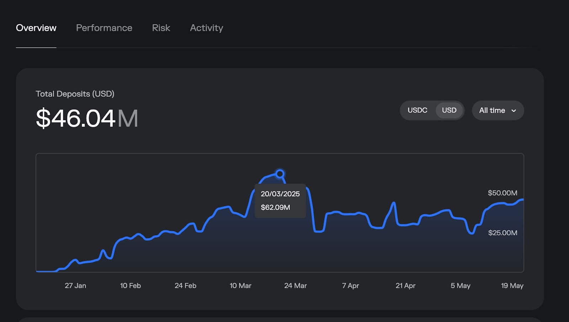The image size is (569, 322).
Task: Click the $50.00M axis label
Action: click(502, 193)
